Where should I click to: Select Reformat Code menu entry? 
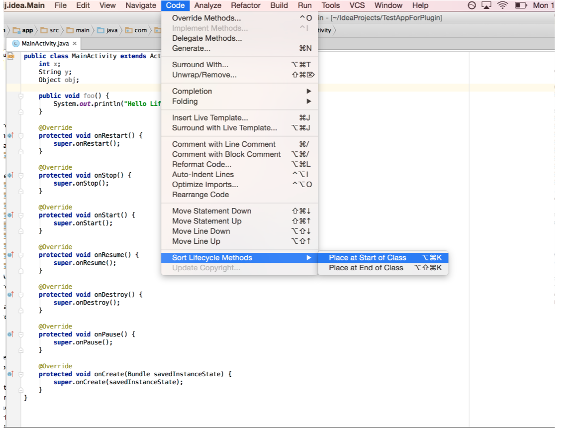pos(240,164)
